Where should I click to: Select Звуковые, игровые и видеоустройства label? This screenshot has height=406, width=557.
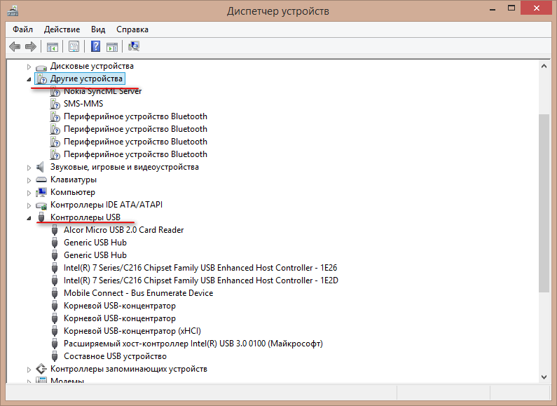click(125, 167)
